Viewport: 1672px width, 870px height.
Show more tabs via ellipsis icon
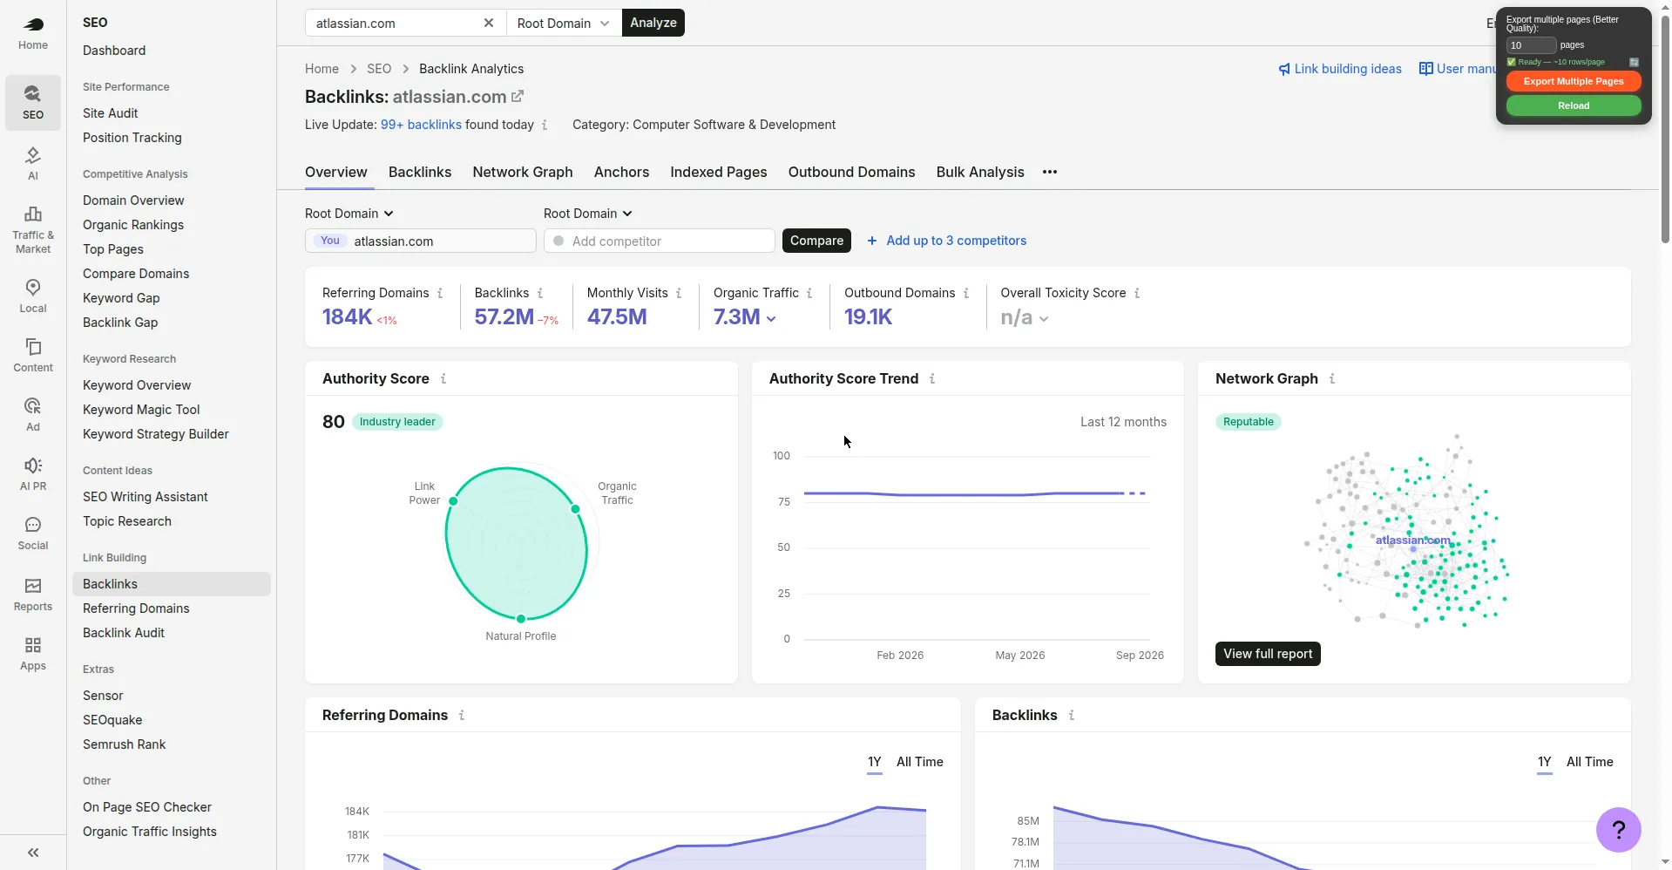click(1050, 172)
